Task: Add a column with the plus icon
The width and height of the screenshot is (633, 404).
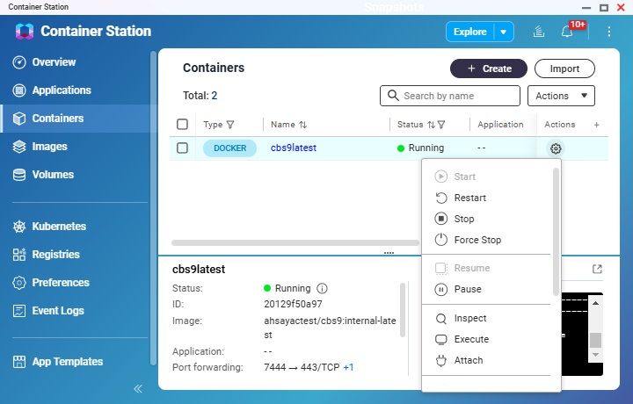Action: click(x=596, y=125)
